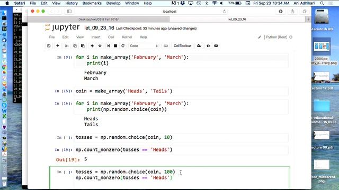The width and height of the screenshot is (339, 190).
Task: Open the Jupyter Cell menu
Action: pos(111,37)
